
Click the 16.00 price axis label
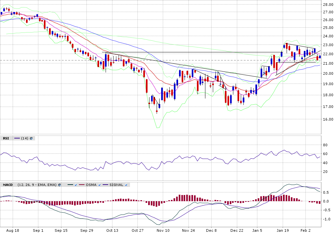coord(327,119)
